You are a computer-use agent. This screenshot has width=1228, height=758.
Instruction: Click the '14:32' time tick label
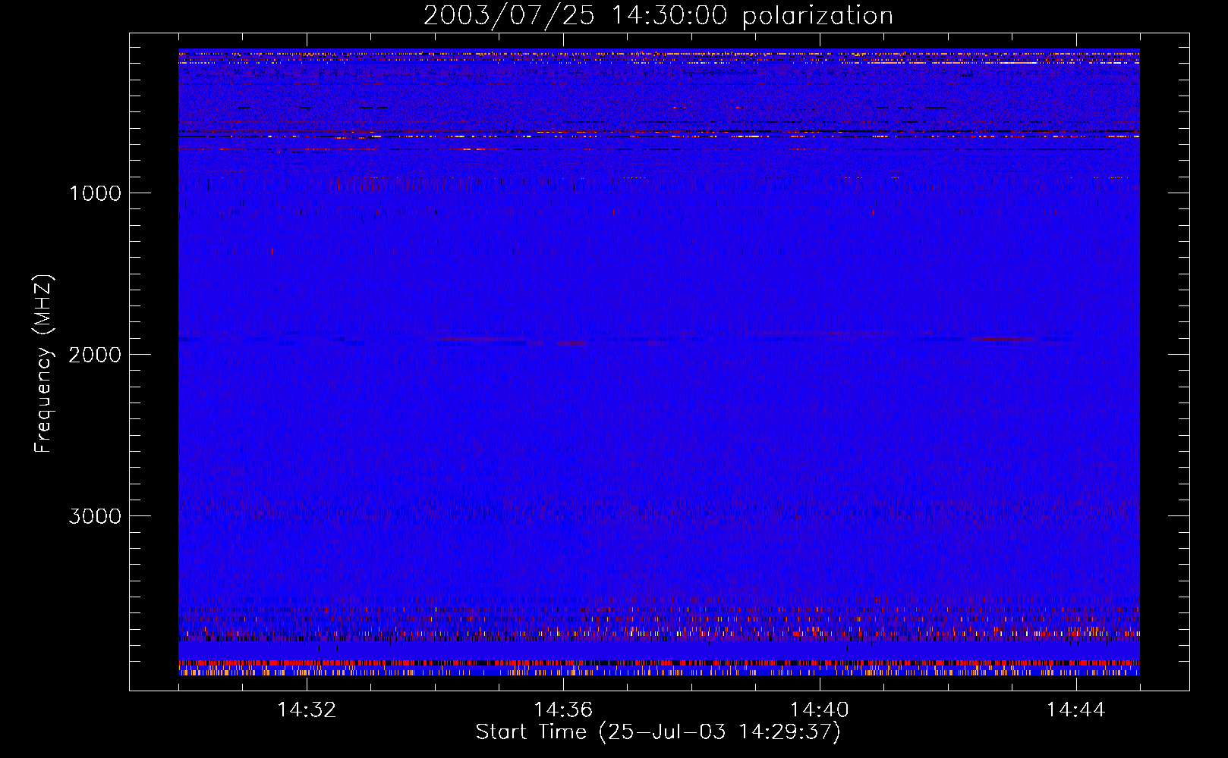[x=307, y=710]
